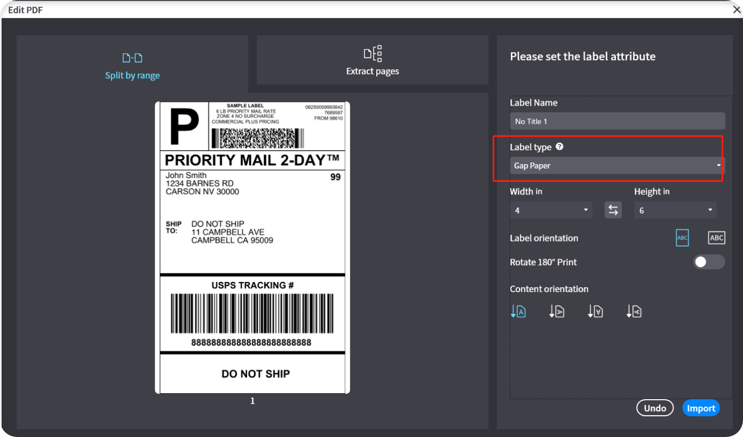The width and height of the screenshot is (743, 437).
Task: Choose fourth content orientation icon rotated left
Action: 634,311
